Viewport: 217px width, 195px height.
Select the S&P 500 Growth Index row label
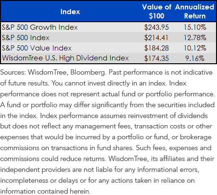coord(40,27)
